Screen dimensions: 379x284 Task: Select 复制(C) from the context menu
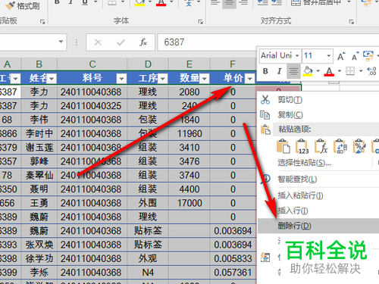point(290,115)
